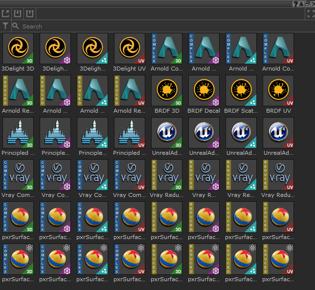Pick the Arnold Complex 3D shader
This screenshot has width=315, height=290.
(x=167, y=49)
